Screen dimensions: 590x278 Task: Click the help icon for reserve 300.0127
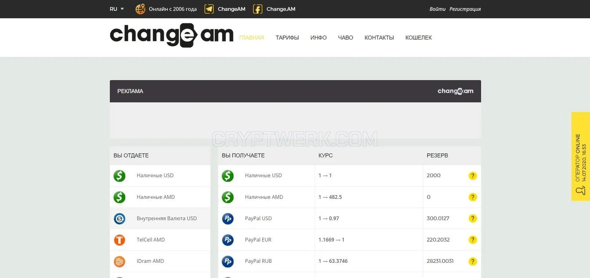coord(473,219)
